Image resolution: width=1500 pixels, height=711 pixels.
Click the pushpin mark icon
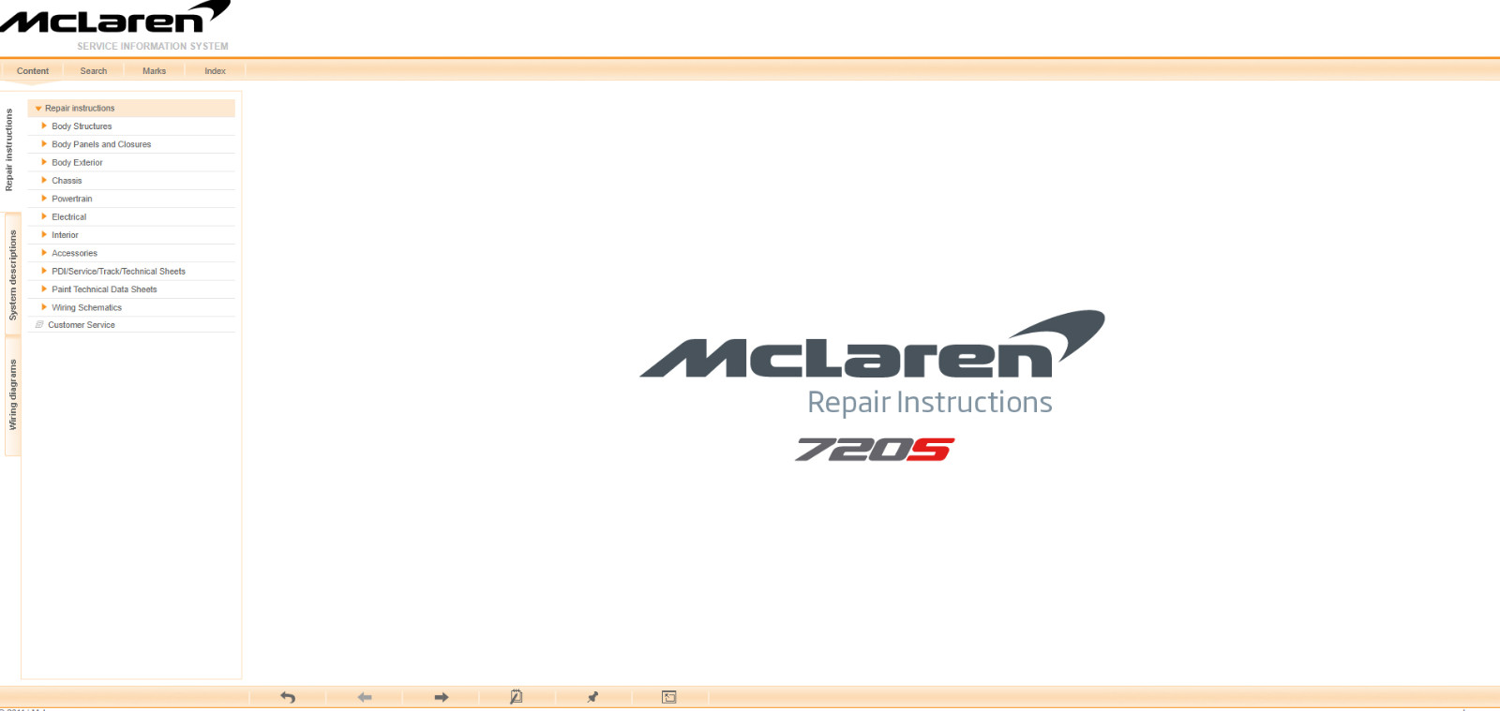[592, 697]
